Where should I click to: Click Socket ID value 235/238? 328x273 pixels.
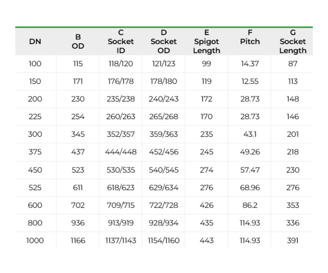tap(121, 99)
